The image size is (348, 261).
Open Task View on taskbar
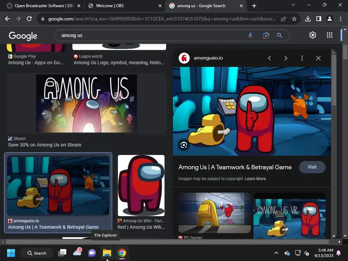[x=62, y=253]
